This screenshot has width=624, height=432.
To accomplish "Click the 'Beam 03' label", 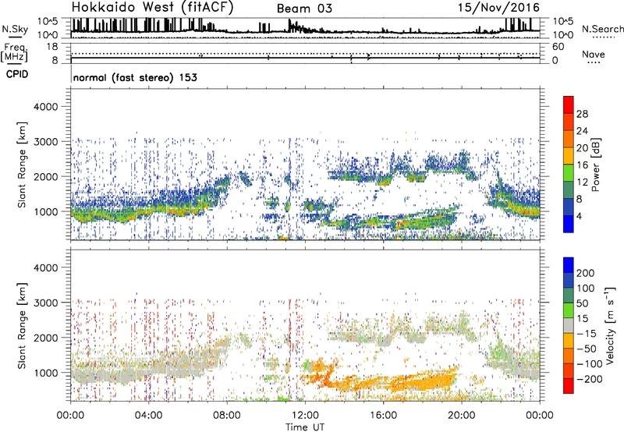I will 304,9.
